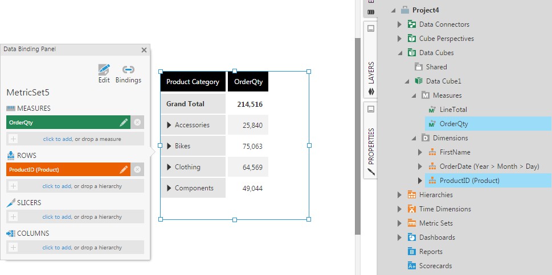This screenshot has width=552, height=275.
Task: Remove the ProductID (Product) row
Action: [x=137, y=170]
